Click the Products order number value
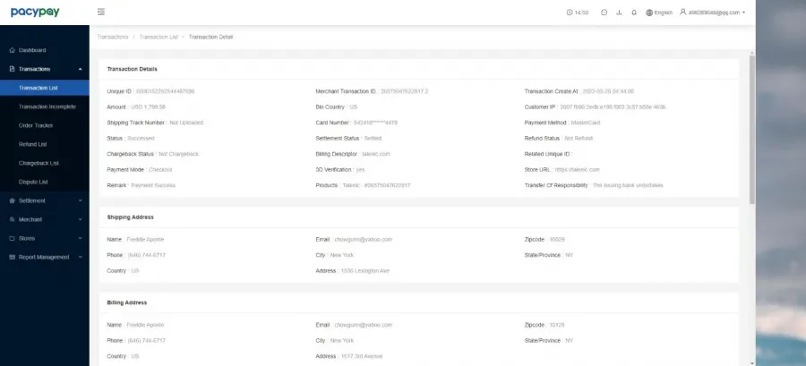The height and width of the screenshot is (366, 806). [x=376, y=185]
